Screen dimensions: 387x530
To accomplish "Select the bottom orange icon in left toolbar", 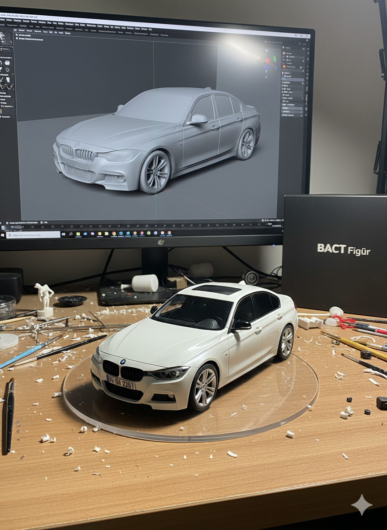I will (1, 111).
